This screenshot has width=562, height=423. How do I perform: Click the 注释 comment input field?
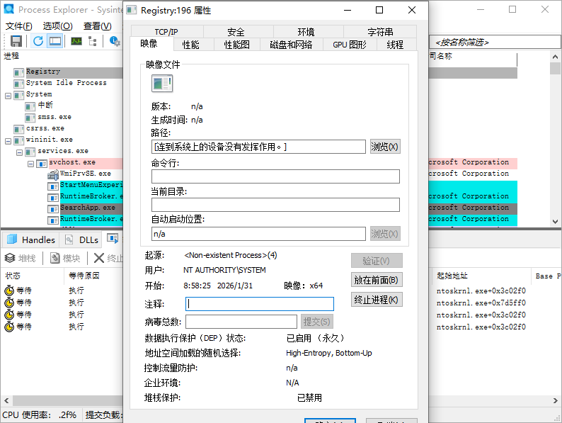260,304
